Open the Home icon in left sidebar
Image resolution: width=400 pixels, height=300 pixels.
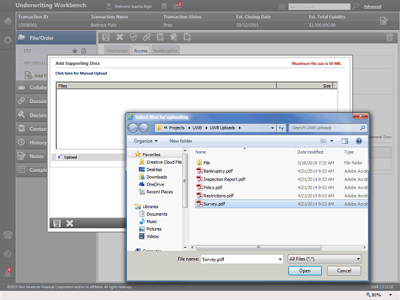coord(7,21)
